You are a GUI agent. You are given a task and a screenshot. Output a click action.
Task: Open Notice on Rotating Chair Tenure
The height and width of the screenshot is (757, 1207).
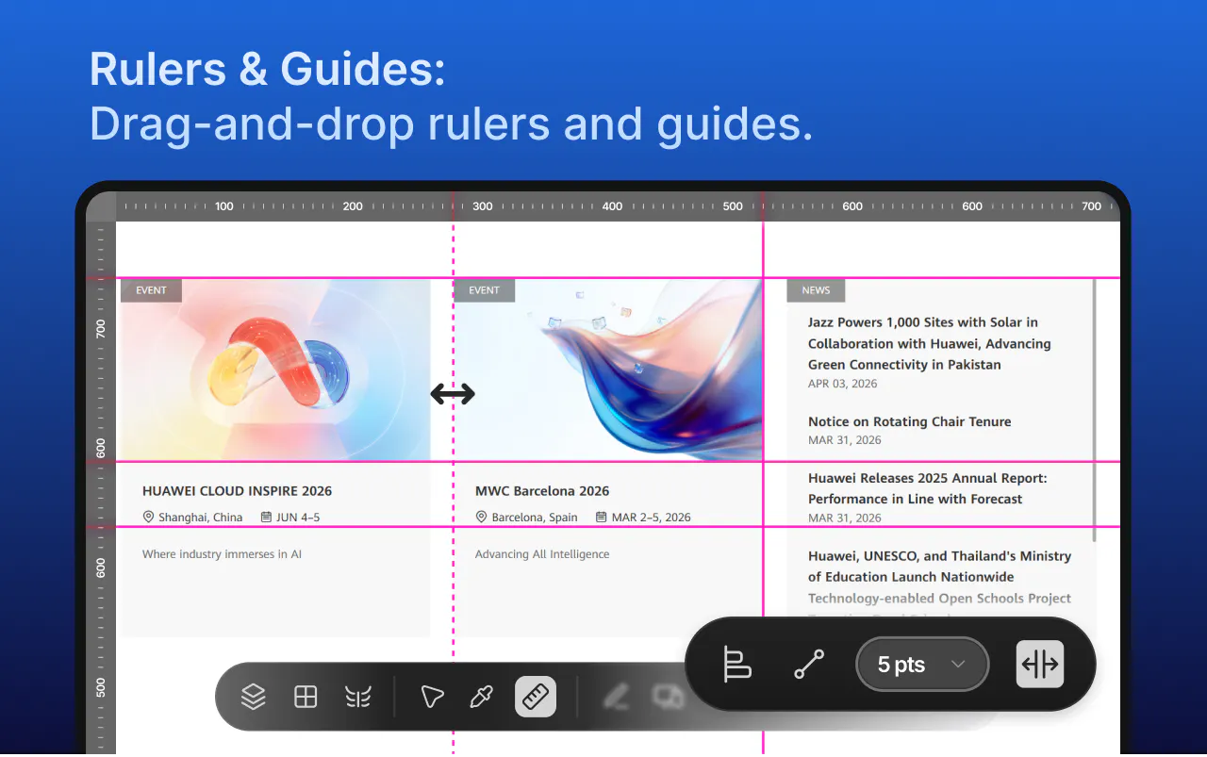(909, 421)
